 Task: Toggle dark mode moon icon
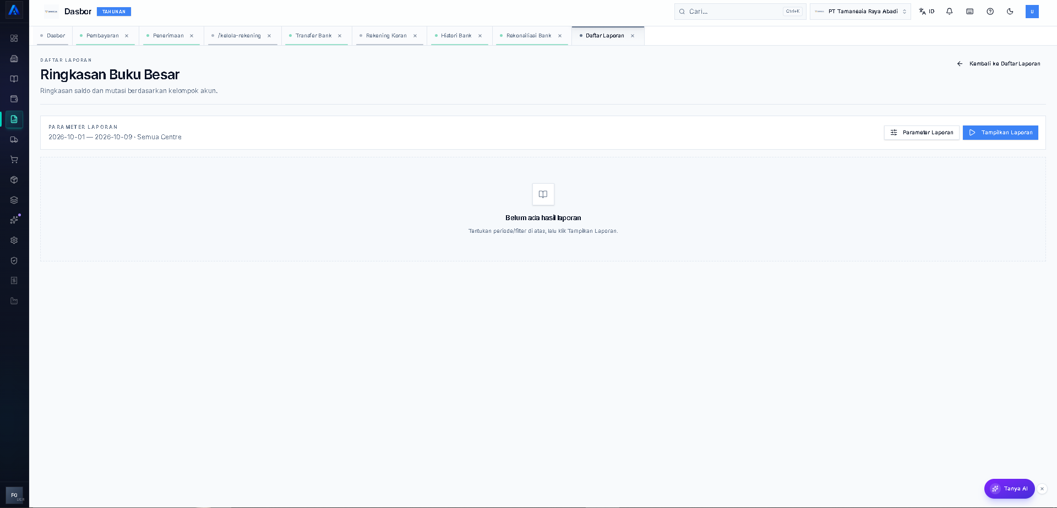(x=1010, y=12)
